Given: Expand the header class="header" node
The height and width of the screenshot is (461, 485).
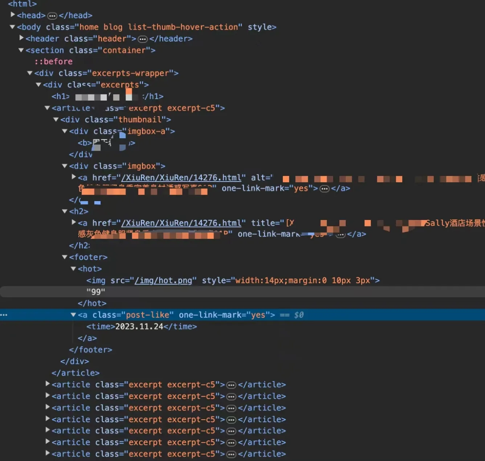Looking at the screenshot, I should tap(21, 38).
